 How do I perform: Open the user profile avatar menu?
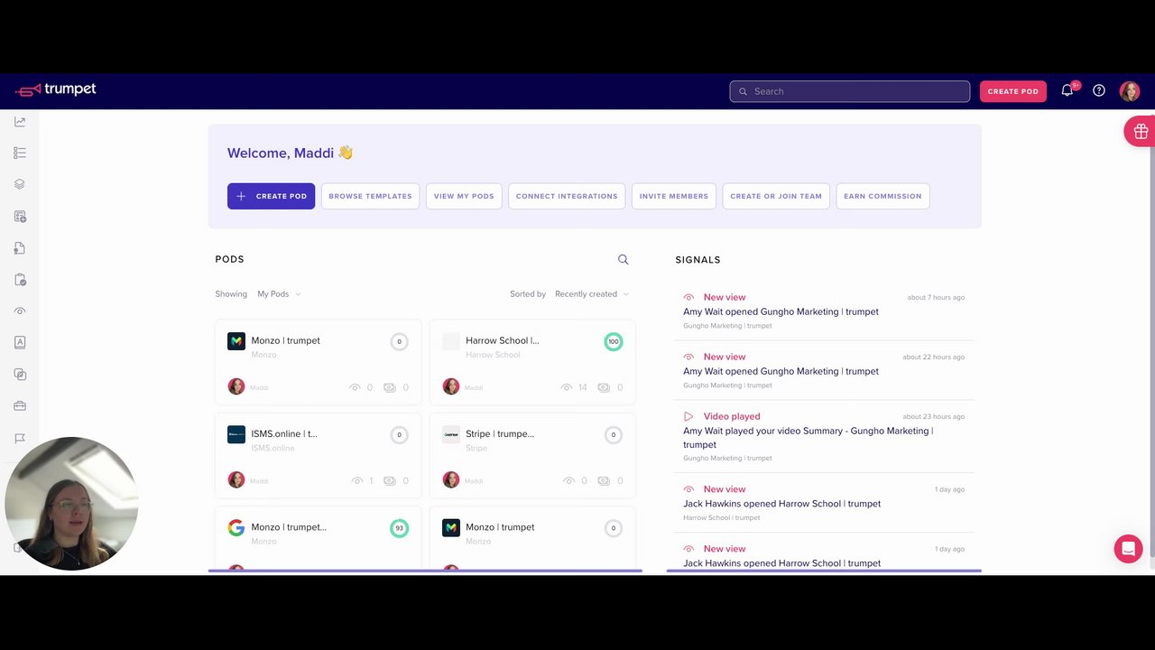(x=1130, y=91)
